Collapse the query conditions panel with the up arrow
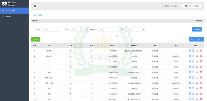The image size is (207, 101). [x=117, y=36]
